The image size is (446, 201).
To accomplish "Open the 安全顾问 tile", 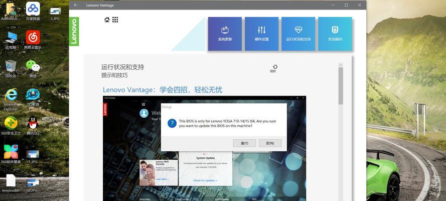I will tap(335, 34).
